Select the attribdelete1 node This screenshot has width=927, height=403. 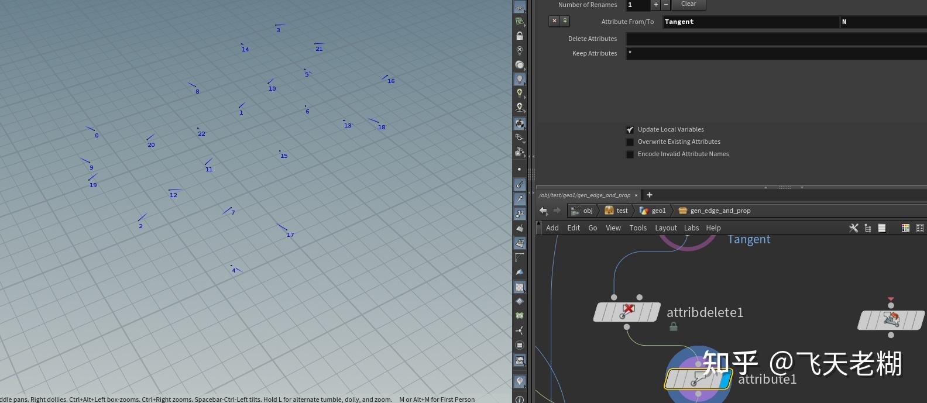point(627,312)
